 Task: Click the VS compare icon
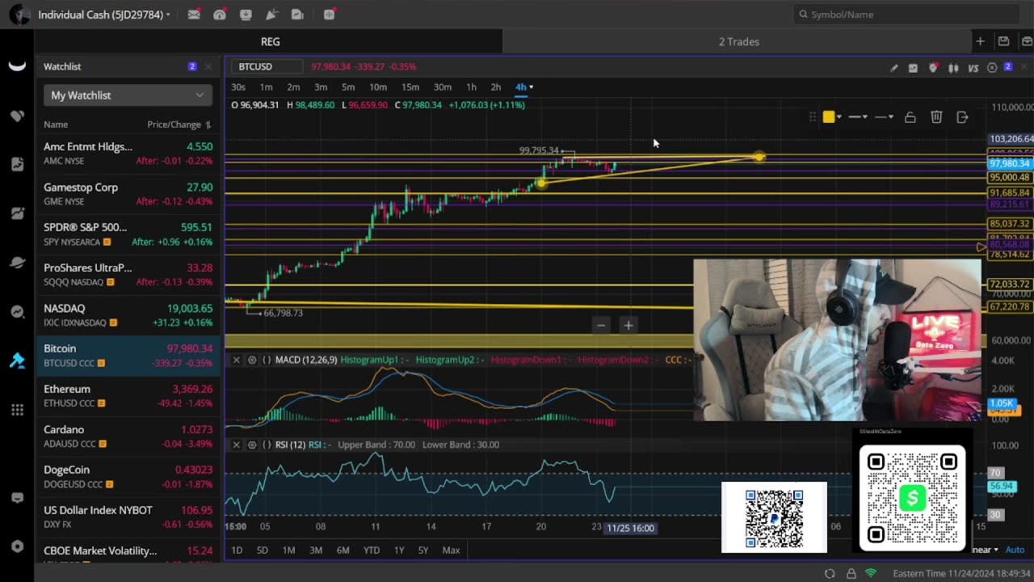pos(973,68)
